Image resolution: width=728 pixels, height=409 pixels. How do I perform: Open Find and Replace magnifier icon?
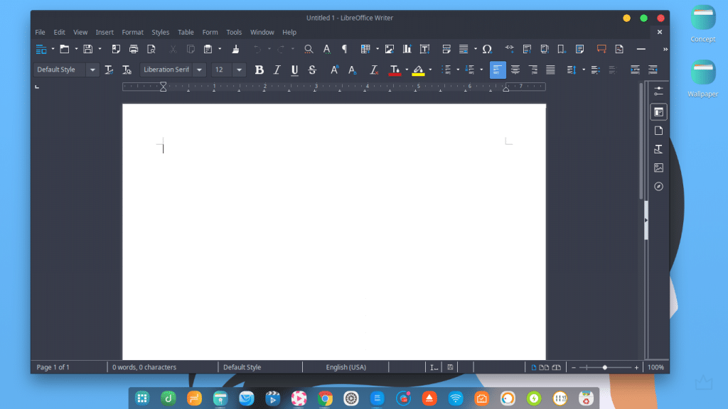tap(309, 49)
